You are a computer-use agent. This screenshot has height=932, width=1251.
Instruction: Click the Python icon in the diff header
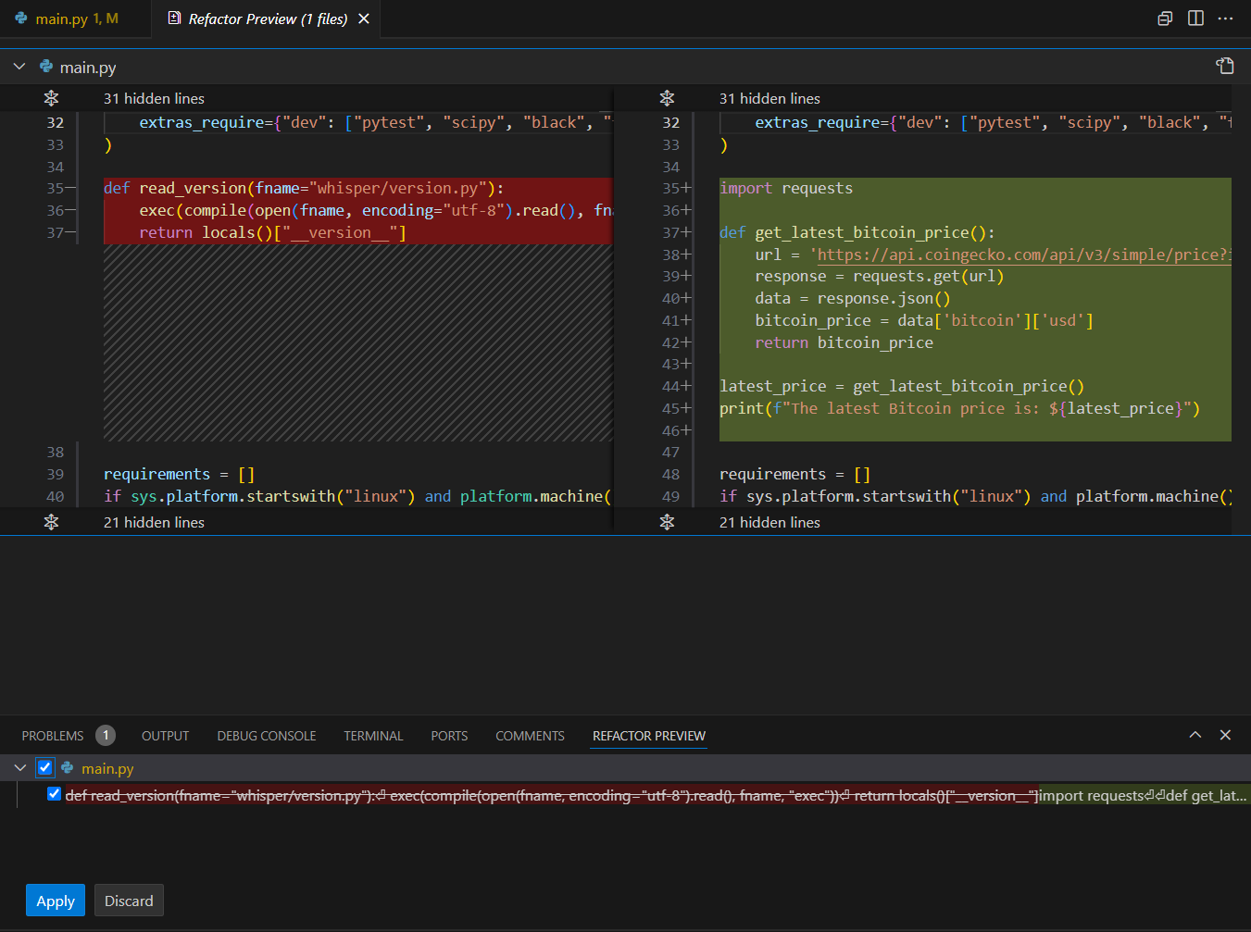[45, 67]
